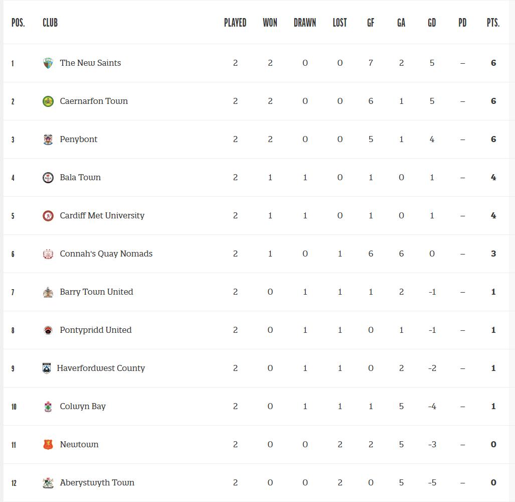Click the Pontypridd United badge
Screen dimensions: 515x502
pos(48,330)
